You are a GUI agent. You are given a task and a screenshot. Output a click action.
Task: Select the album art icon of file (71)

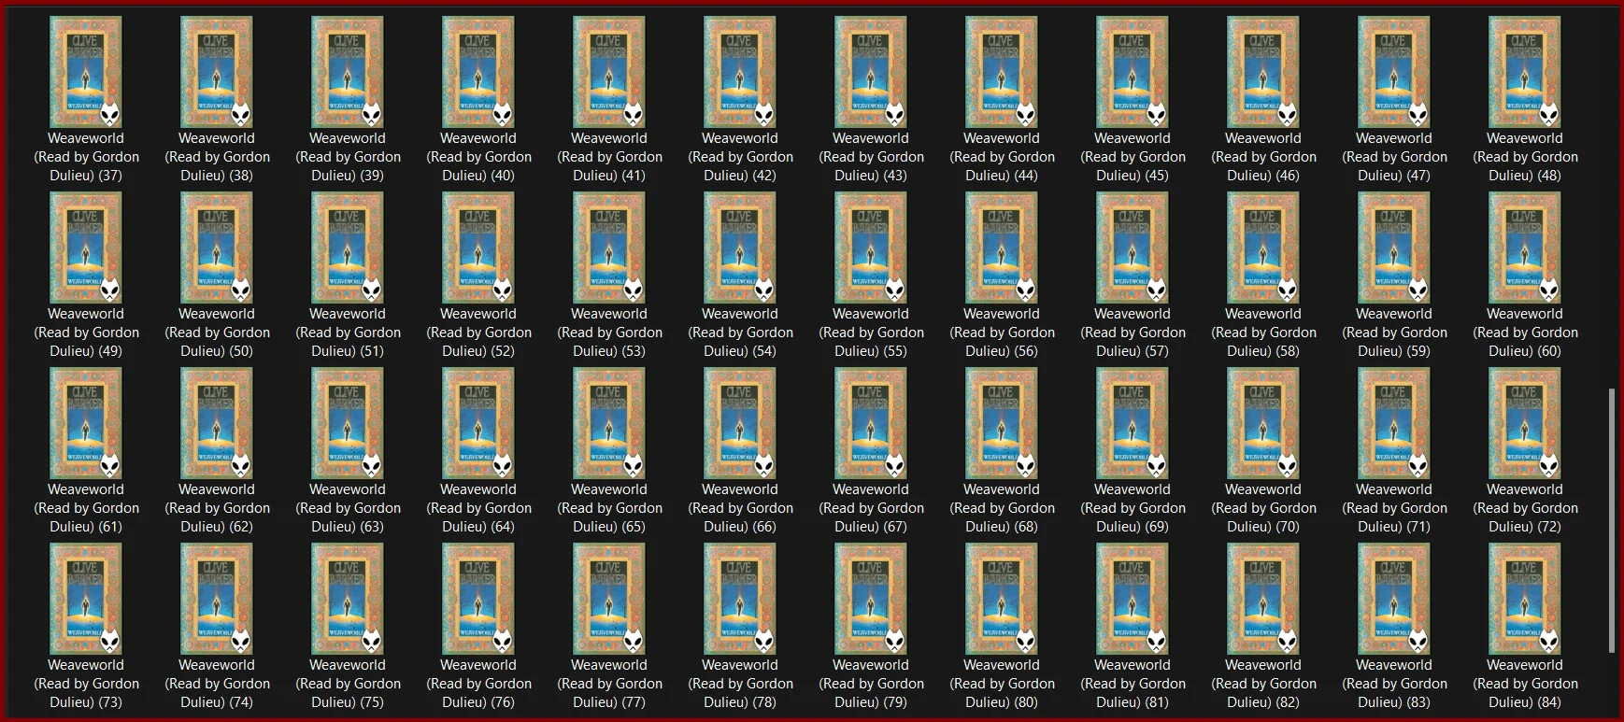[x=1394, y=423]
